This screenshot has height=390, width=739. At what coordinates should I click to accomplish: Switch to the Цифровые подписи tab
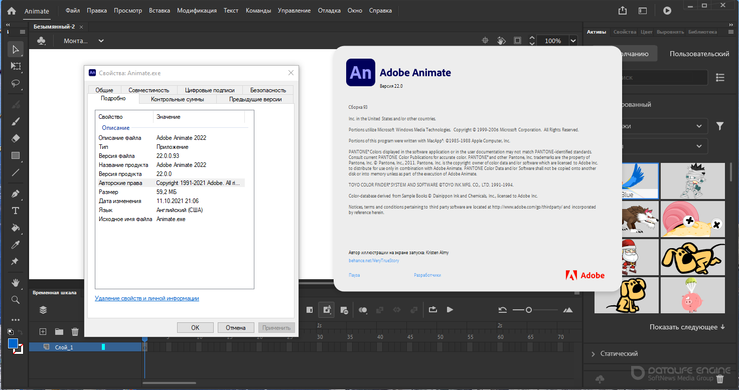point(210,90)
